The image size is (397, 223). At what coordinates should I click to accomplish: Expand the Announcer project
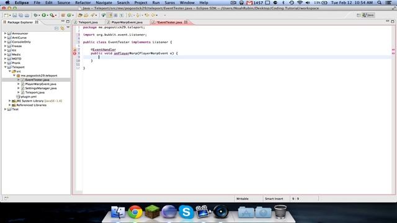click(x=5, y=33)
